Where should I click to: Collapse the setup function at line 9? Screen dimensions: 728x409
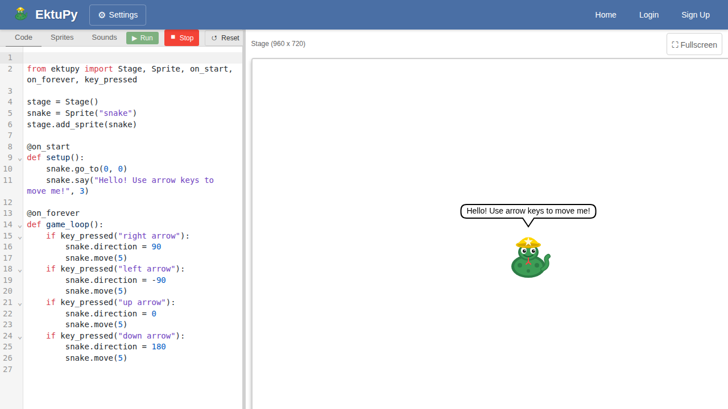tap(20, 158)
